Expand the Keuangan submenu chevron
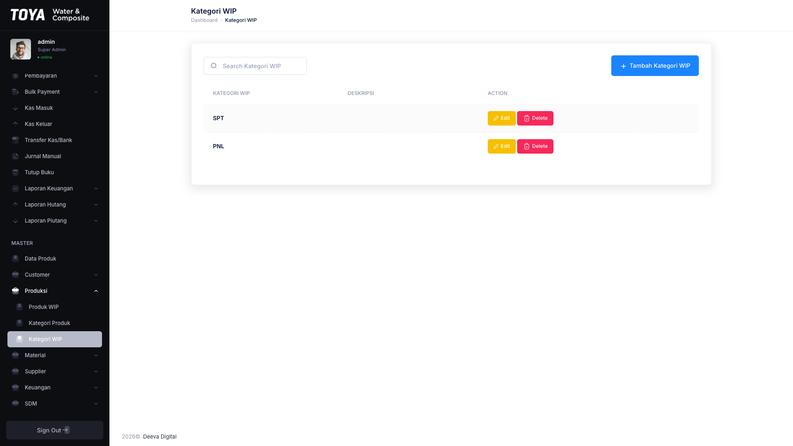Screen dimensions: 793x446 tap(96, 388)
